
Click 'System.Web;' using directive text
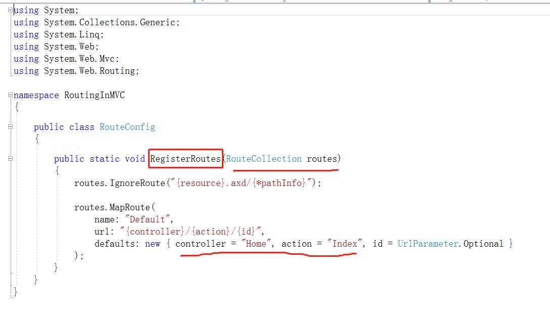pos(71,47)
